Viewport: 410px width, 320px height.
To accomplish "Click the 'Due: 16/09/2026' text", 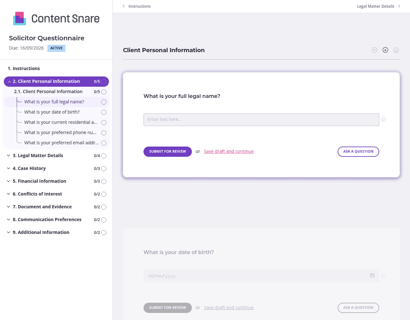I will pyautogui.click(x=26, y=48).
